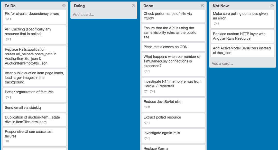The image size is (278, 150).
Task: Open Replace custom HTTP layer card
Action: [242, 36]
